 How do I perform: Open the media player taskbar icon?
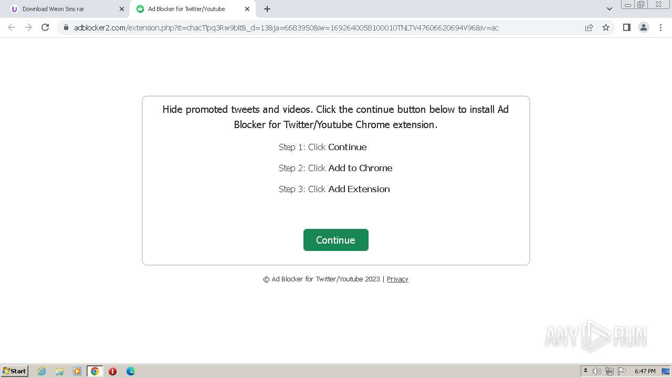tap(77, 371)
